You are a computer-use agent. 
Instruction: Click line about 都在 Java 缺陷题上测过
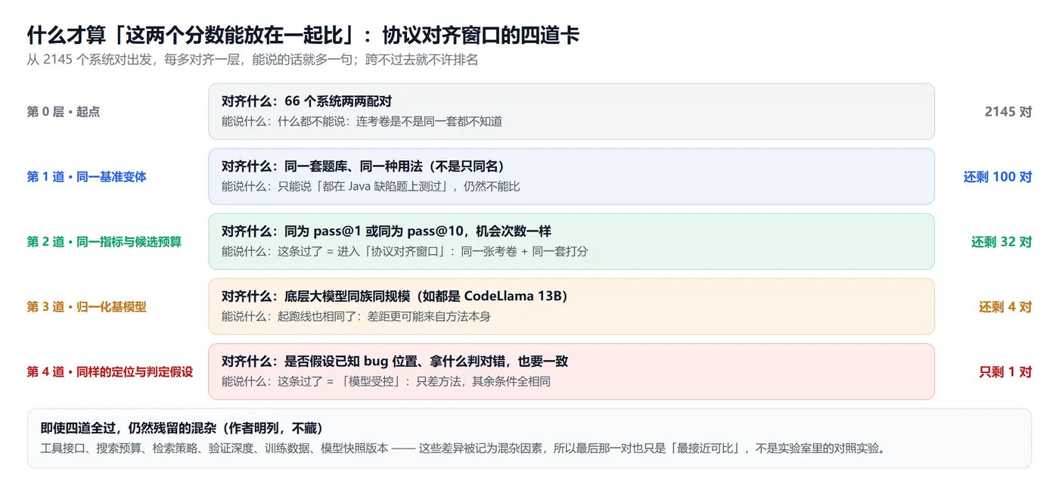(x=371, y=186)
